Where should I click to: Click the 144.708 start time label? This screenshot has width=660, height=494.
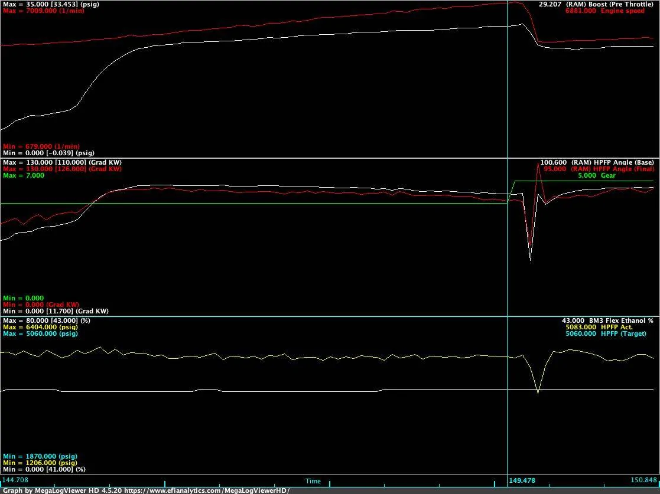[x=15, y=480]
